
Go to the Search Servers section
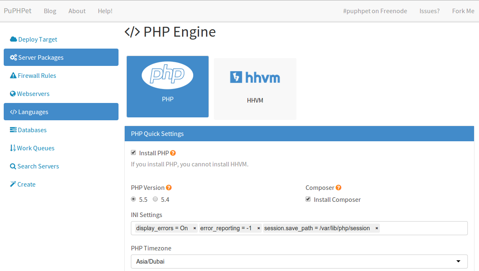[61, 166]
